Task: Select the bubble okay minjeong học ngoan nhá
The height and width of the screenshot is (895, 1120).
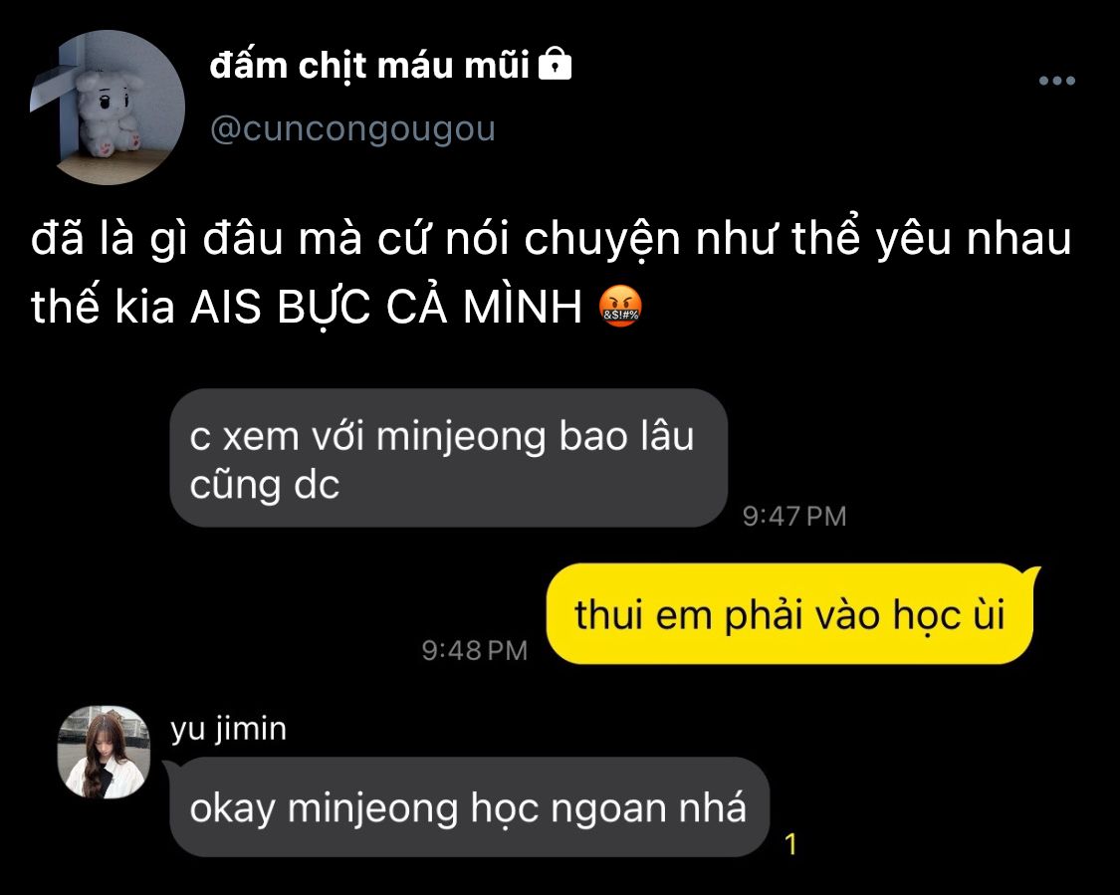Action: [469, 807]
